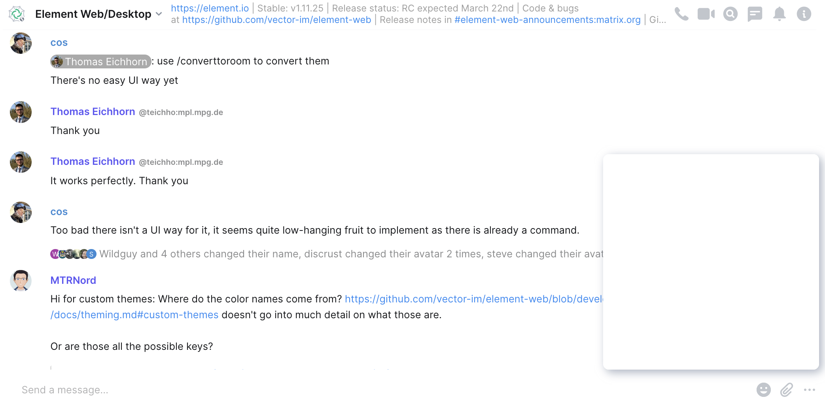This screenshot has height=404, width=825.
Task: Click the Thomas Eichhorn mention pill
Action: click(100, 62)
